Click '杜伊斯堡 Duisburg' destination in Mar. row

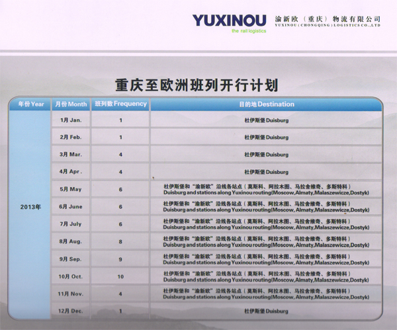click(267, 155)
